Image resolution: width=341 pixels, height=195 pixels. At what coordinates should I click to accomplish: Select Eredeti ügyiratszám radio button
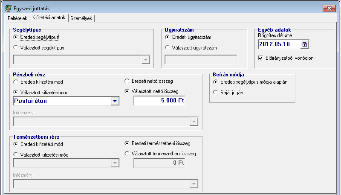coord(167,37)
